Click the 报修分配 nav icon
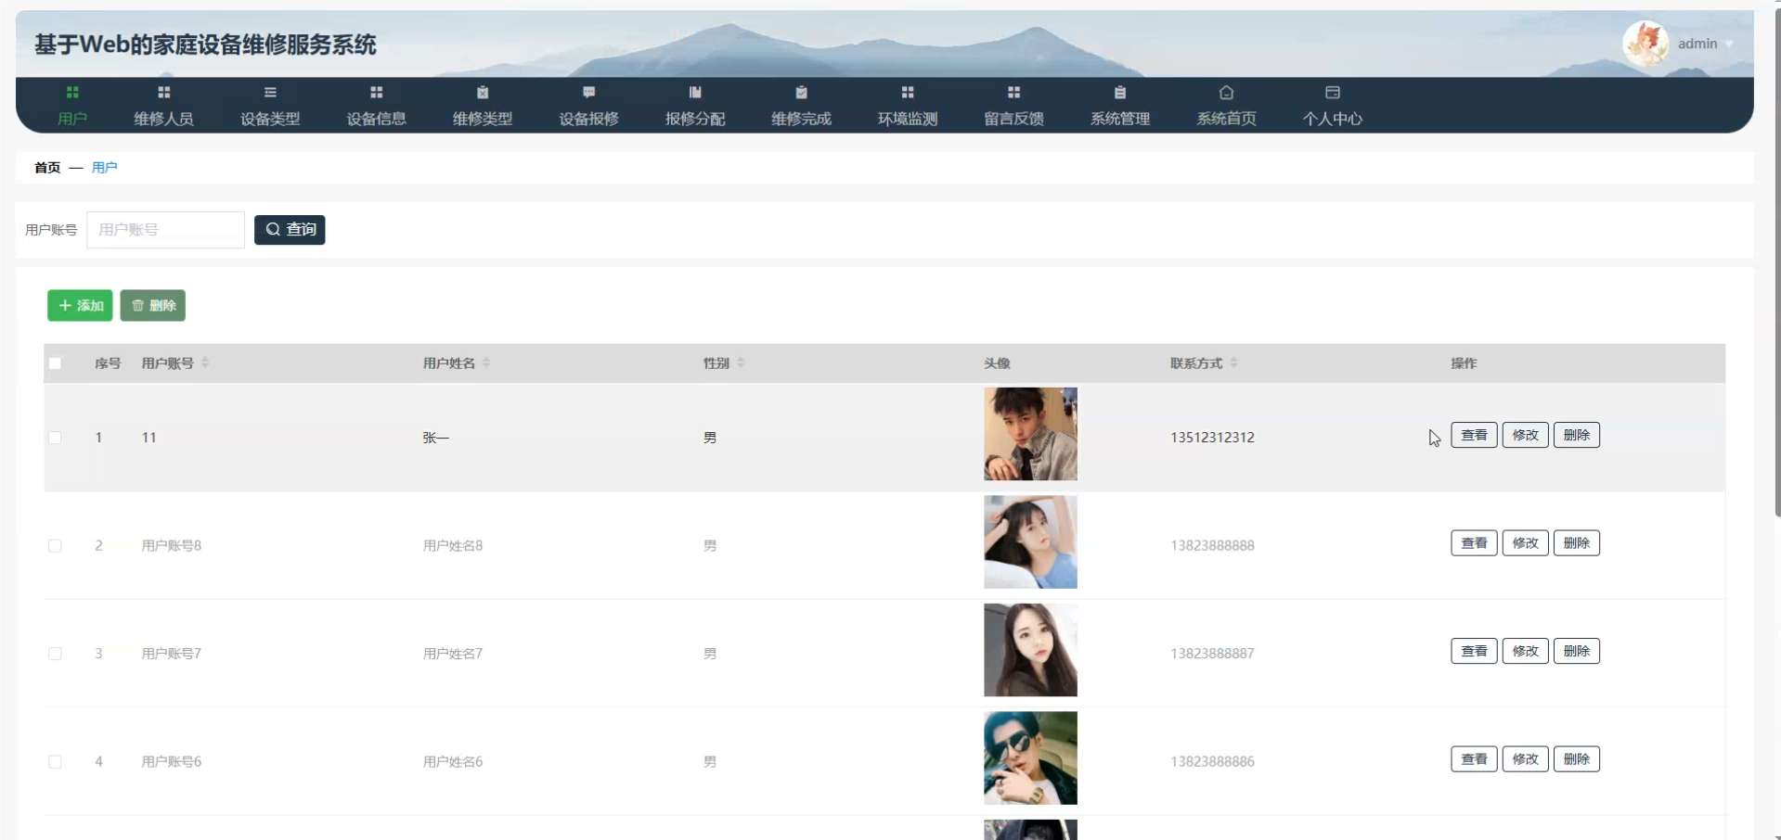 [x=695, y=92]
